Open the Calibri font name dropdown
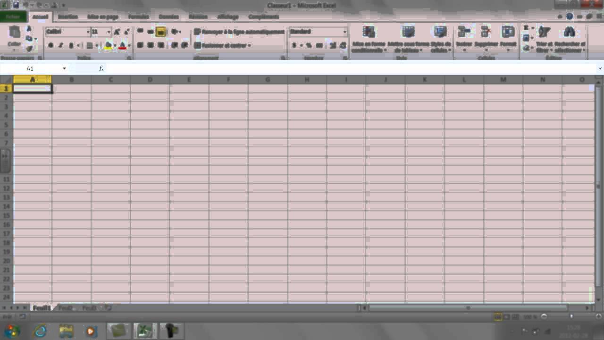The height and width of the screenshot is (340, 604). [88, 32]
